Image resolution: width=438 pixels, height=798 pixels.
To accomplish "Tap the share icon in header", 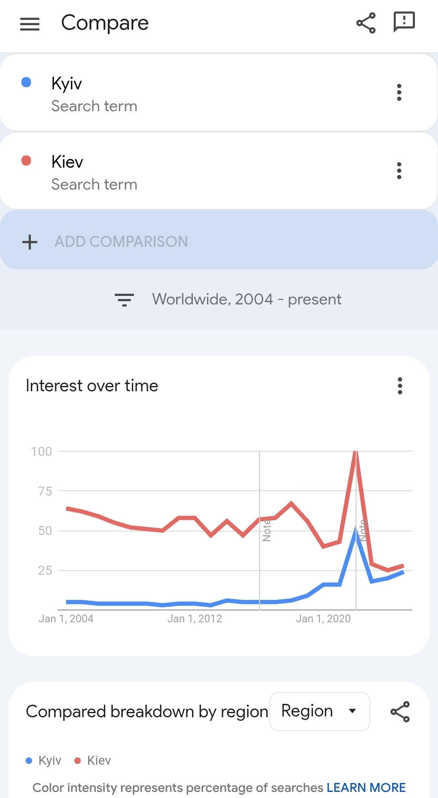I will pyautogui.click(x=366, y=23).
